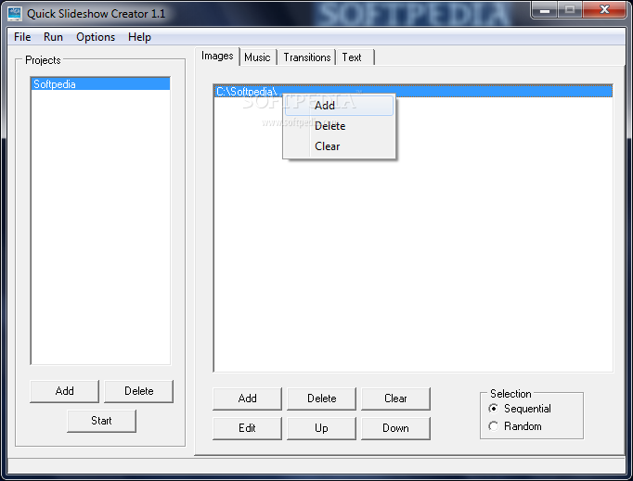Choose Add in the context menu
Viewport: 633px width, 481px height.
pyautogui.click(x=339, y=106)
